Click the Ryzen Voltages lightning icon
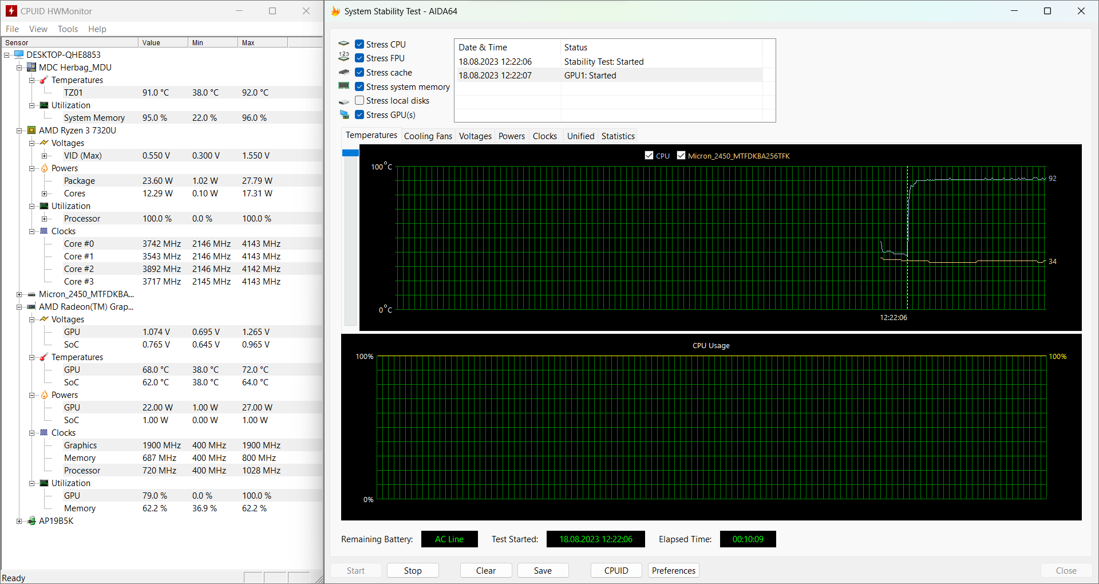1099x584 pixels. click(44, 143)
